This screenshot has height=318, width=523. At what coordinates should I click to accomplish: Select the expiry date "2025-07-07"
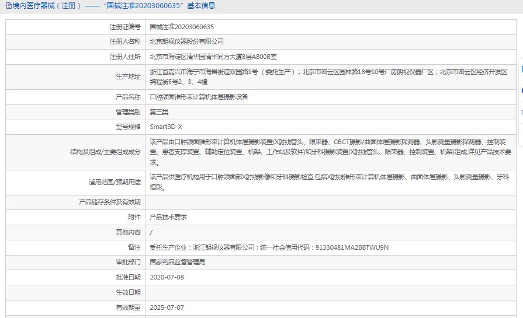pyautogui.click(x=167, y=307)
